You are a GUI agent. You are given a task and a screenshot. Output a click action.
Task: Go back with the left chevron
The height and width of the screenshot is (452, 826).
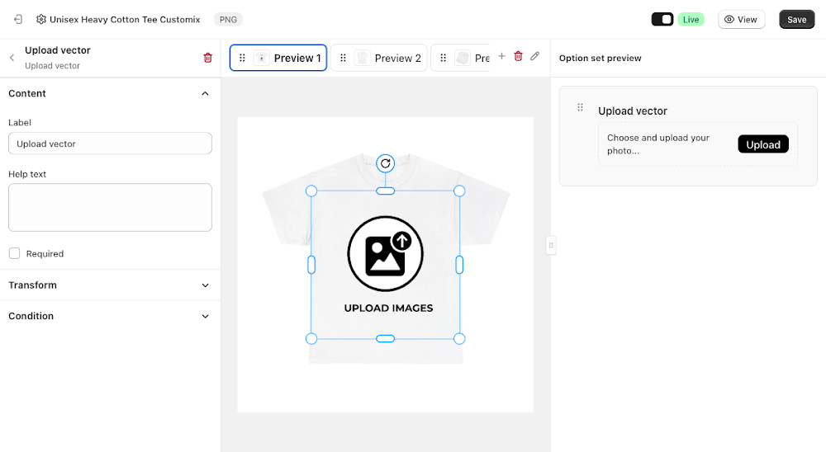click(12, 58)
